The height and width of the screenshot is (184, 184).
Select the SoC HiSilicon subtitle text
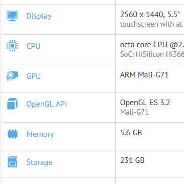click(x=152, y=54)
